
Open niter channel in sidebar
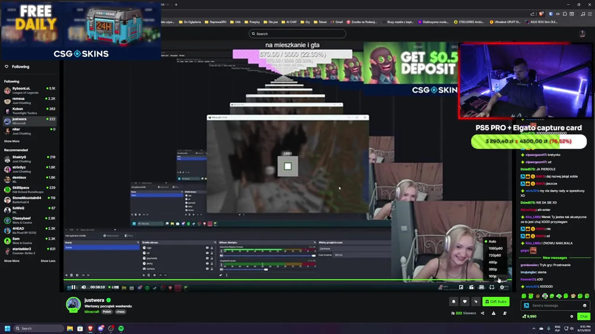point(30,131)
